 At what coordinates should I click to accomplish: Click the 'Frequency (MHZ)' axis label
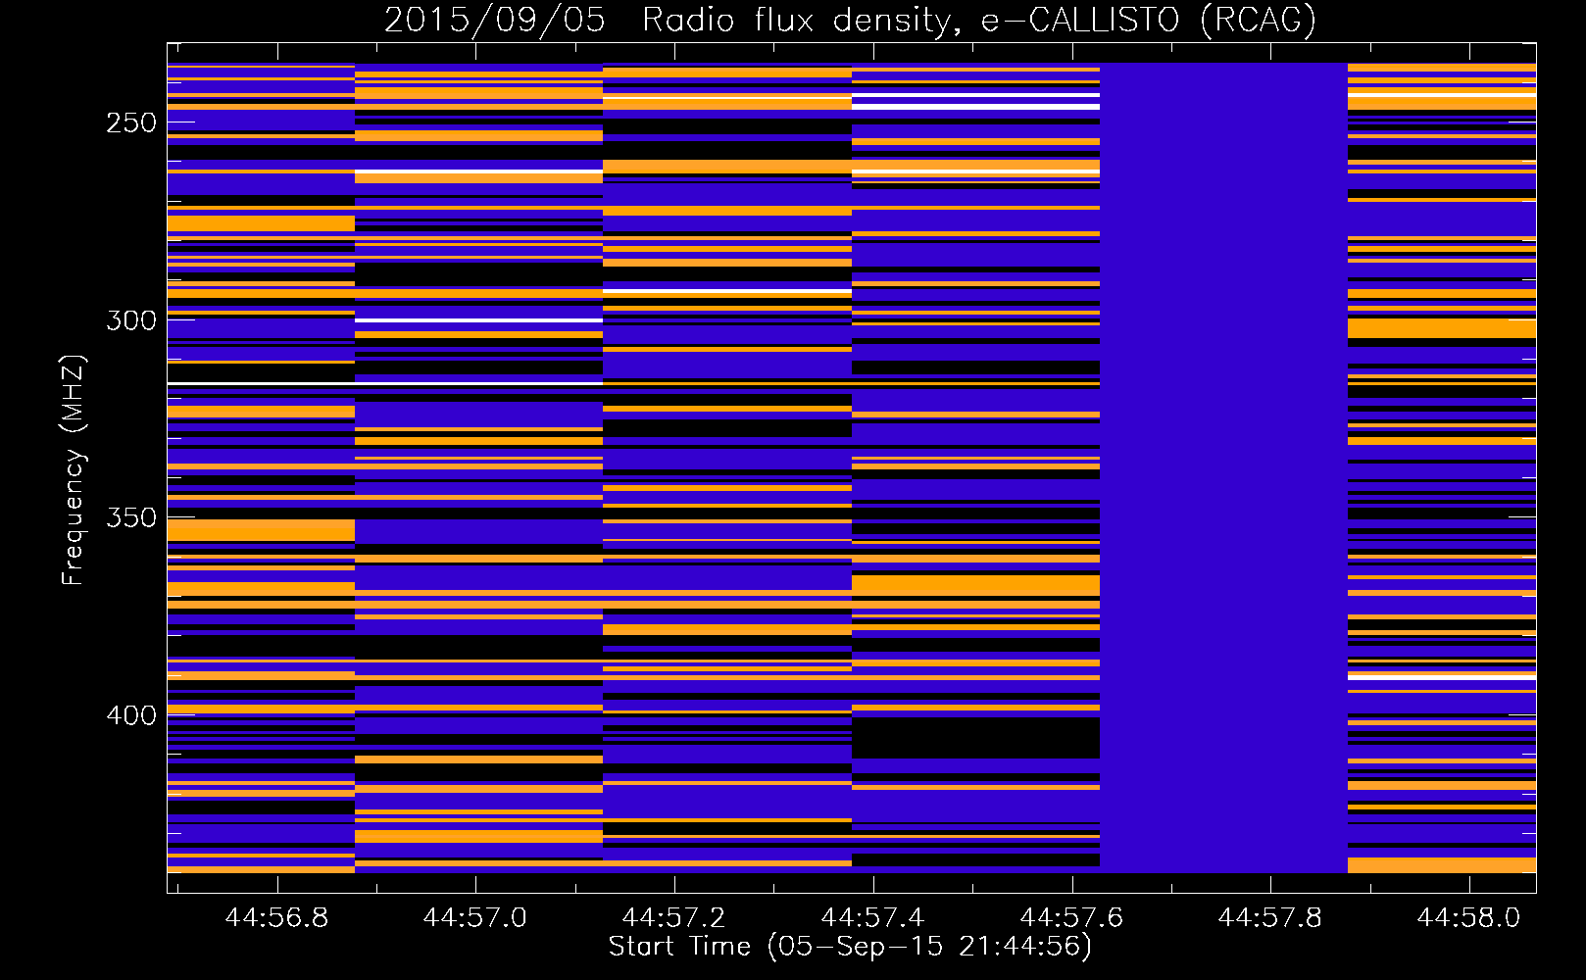pyautogui.click(x=73, y=469)
